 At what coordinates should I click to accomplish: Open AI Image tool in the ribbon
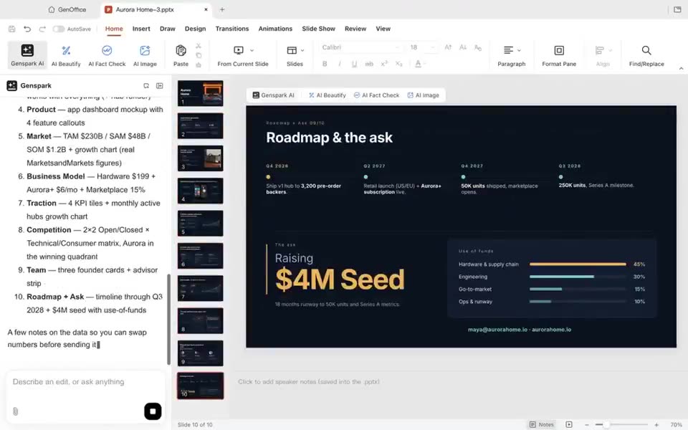[x=145, y=55]
